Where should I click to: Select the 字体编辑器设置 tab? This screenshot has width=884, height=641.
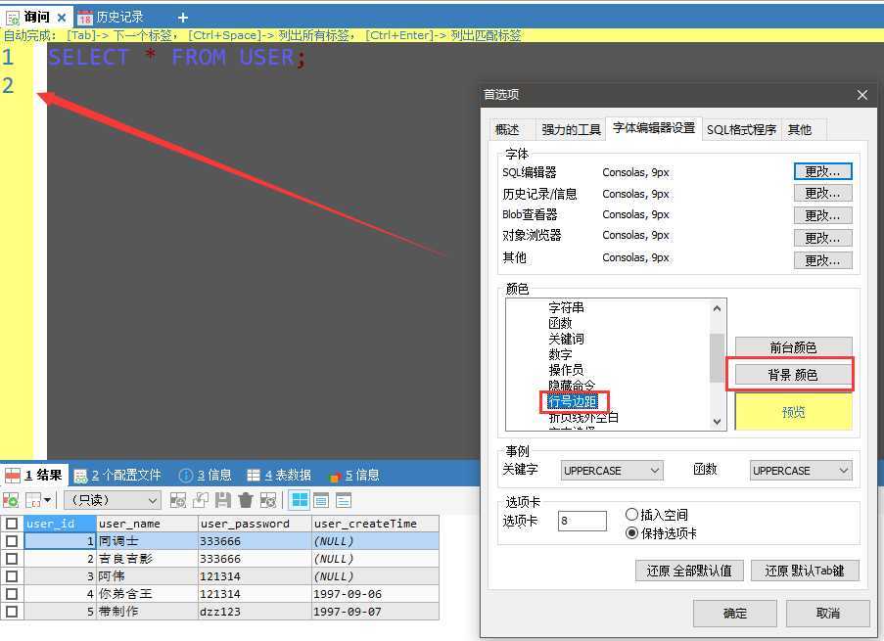[653, 128]
